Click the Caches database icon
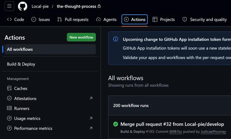The width and height of the screenshot is (231, 139). tap(9, 88)
